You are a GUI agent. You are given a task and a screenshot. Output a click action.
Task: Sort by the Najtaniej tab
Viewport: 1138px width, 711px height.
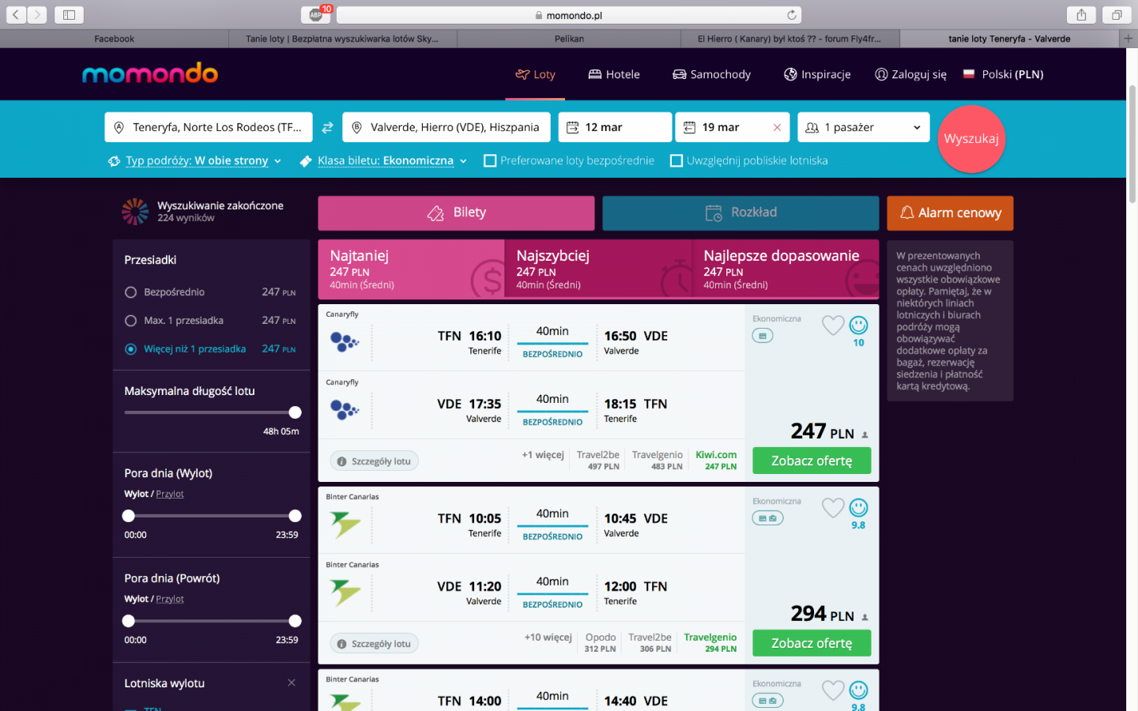tap(411, 269)
